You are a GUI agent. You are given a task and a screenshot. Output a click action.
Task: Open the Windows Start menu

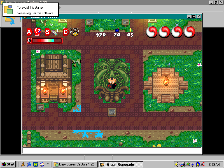(x=8, y=164)
